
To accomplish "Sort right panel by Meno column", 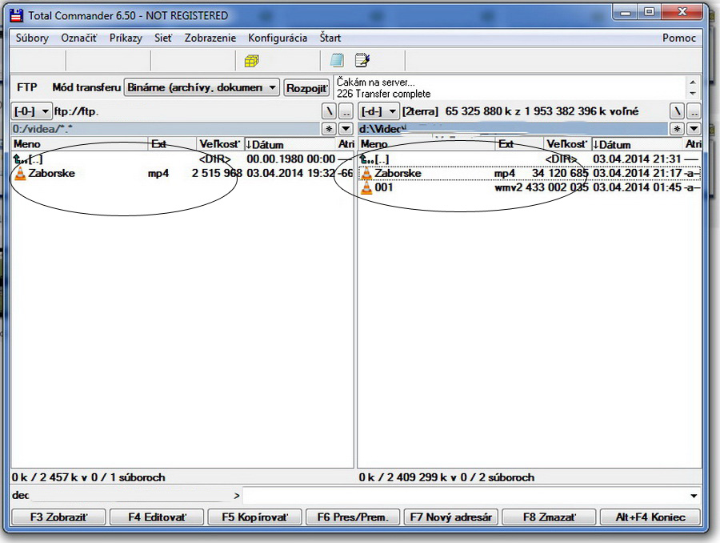I will [x=426, y=144].
